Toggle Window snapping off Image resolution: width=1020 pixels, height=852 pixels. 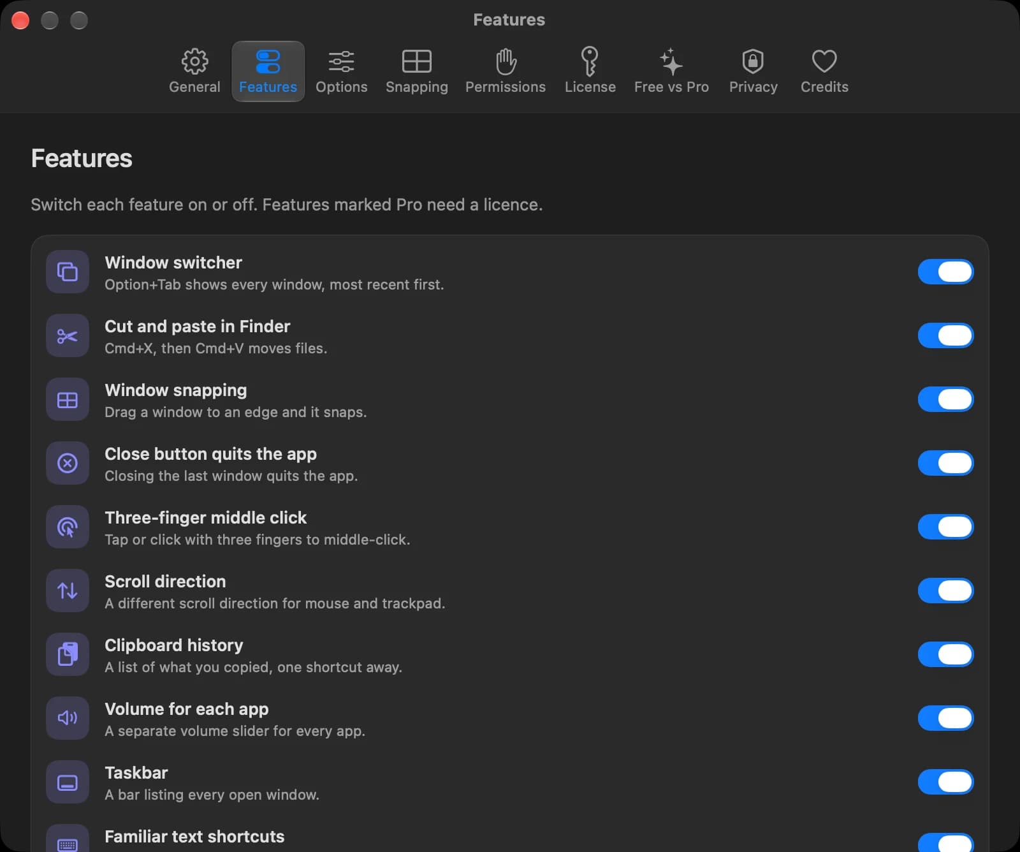[x=946, y=399]
